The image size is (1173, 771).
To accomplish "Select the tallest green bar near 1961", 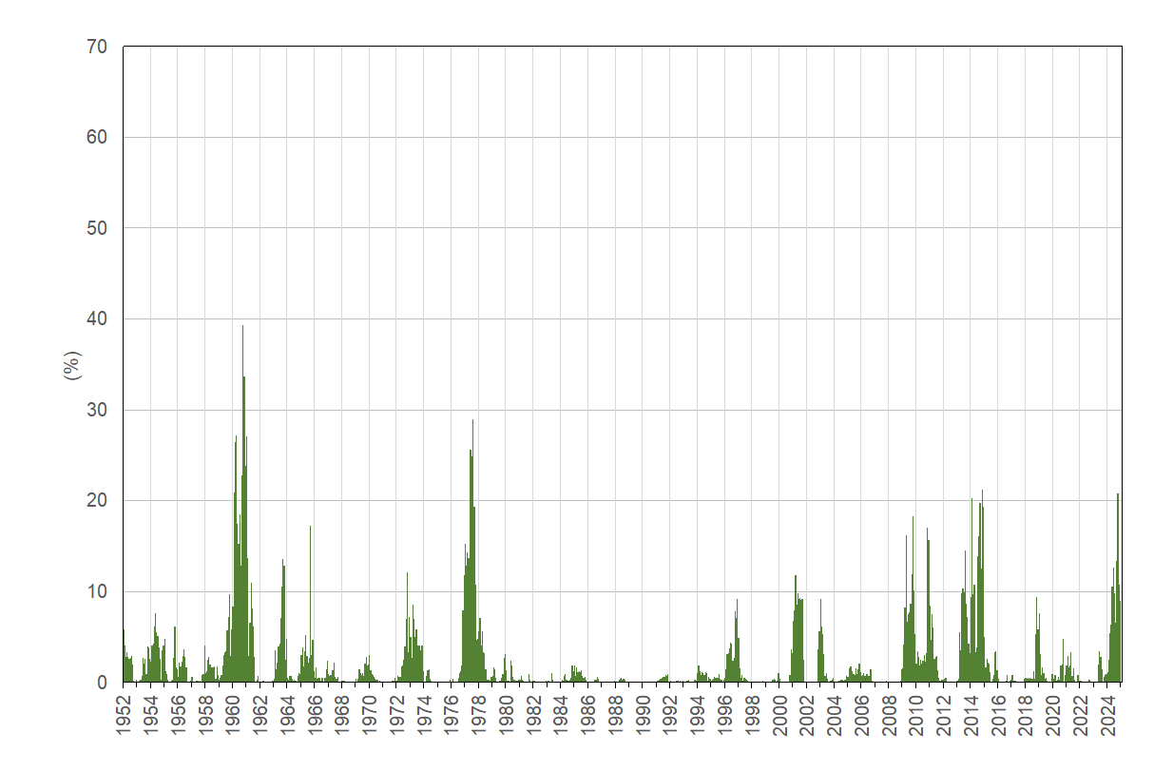I will 242,504.
